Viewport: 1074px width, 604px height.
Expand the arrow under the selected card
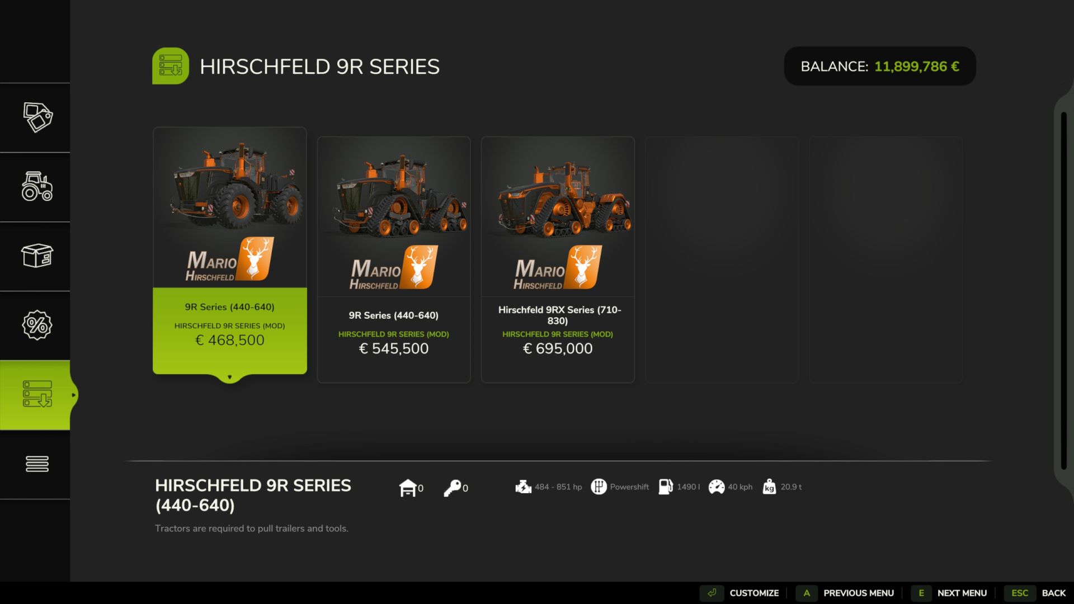(229, 377)
